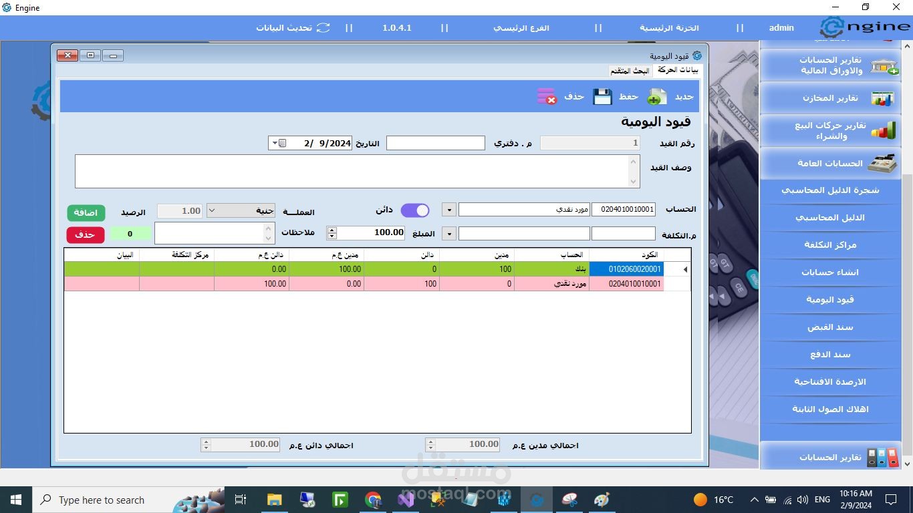
Task: Open تقارير الحسابات والأوراق المالية section
Action: point(831,65)
